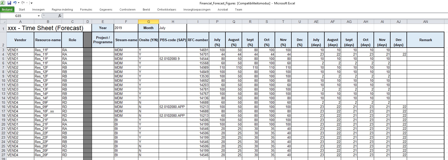The width and height of the screenshot is (448, 160).
Task: Click the insert function fx icon
Action: click(x=60, y=16)
